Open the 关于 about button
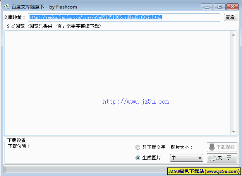Image resolution: width=242 pixels, height=176 pixels. 222,158
